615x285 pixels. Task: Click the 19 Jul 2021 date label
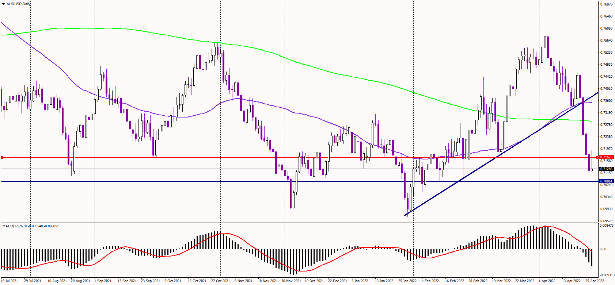point(10,281)
